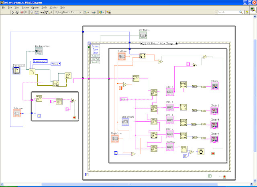Click the vertical scrollbar up arrow
Screen dimensions: 257x187
(x=255, y=17)
